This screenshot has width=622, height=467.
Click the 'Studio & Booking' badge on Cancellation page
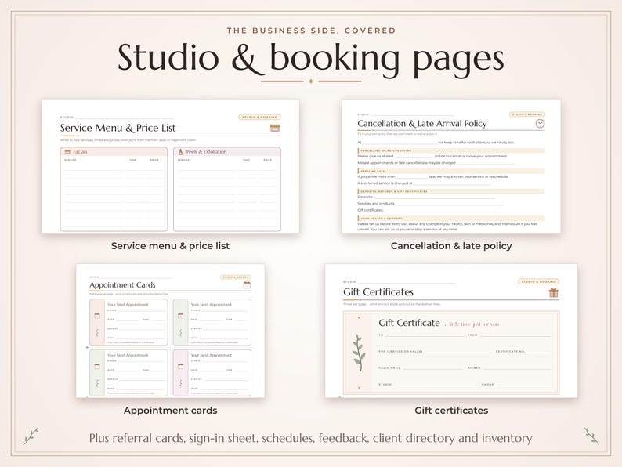tap(526, 114)
